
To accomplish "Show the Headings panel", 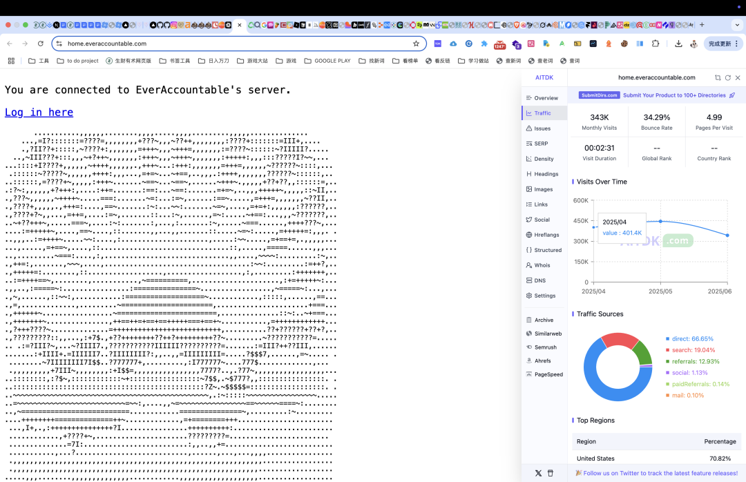I will (x=544, y=174).
